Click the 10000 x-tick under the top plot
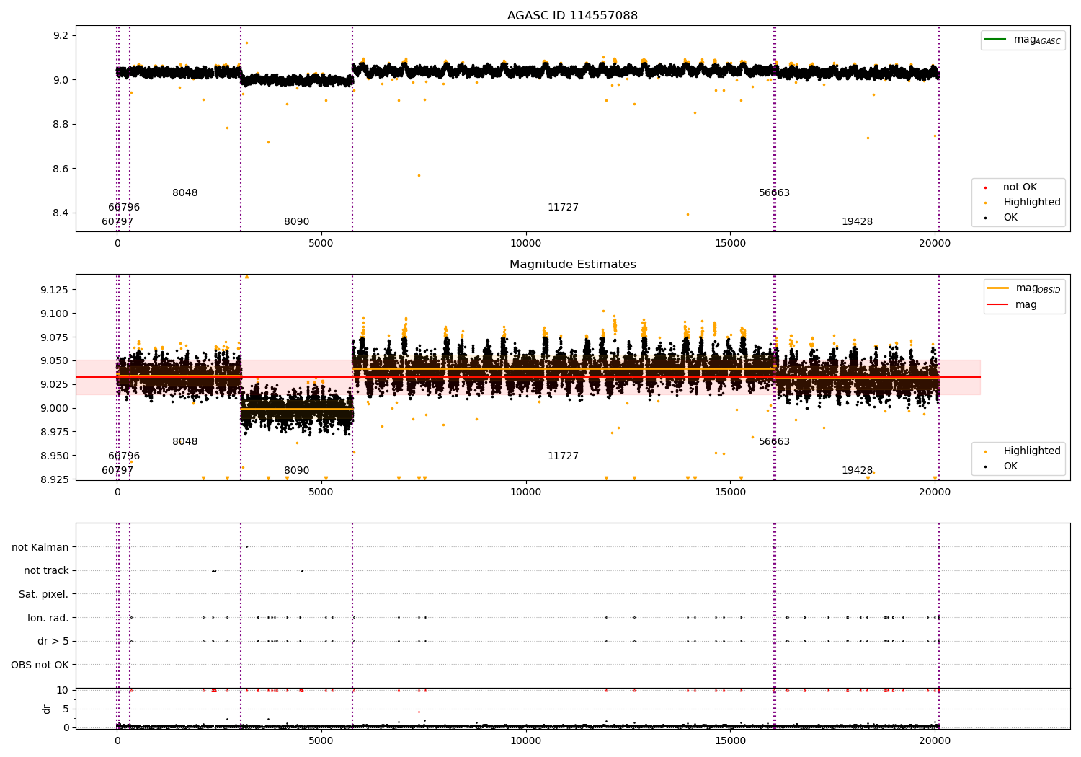This screenshot has width=1081, height=757. pyautogui.click(x=526, y=244)
